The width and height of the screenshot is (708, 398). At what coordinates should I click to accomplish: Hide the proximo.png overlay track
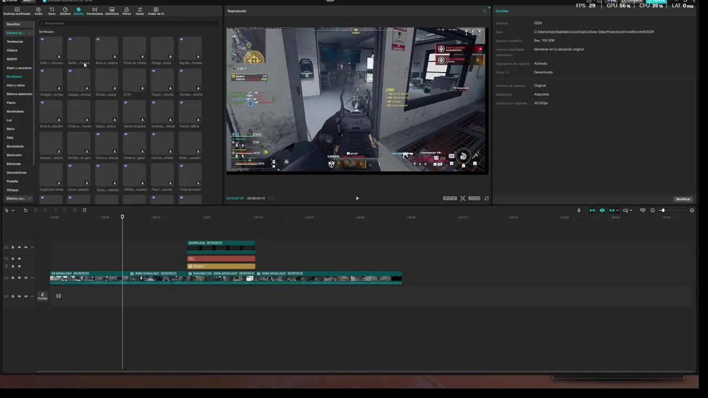click(19, 247)
